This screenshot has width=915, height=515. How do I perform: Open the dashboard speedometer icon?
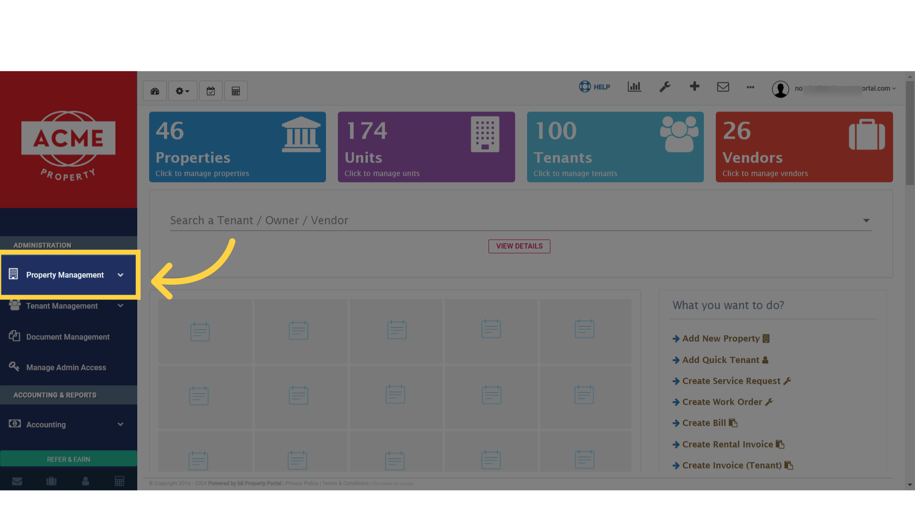coord(154,90)
